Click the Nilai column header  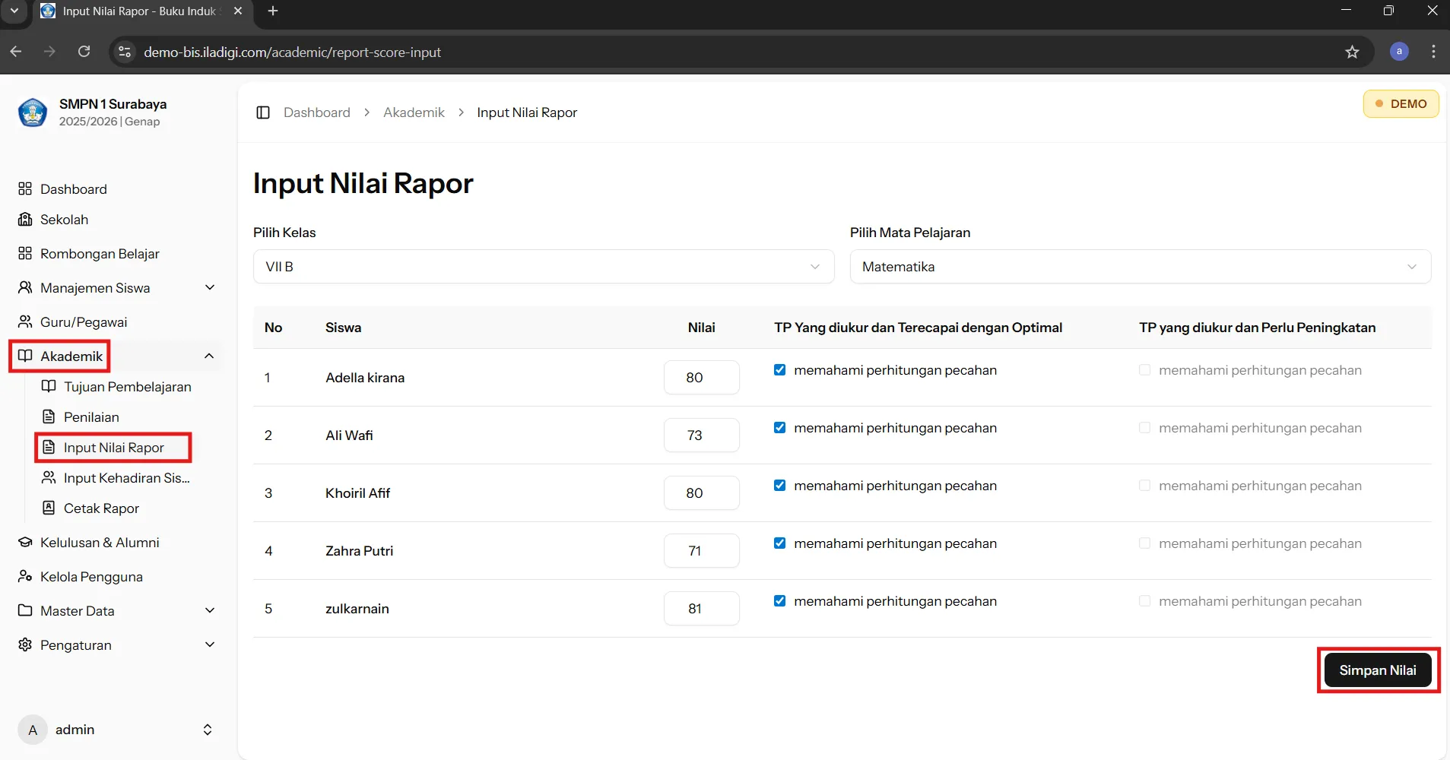(701, 328)
